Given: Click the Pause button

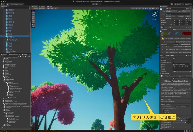Looking at the screenshot, I should (96, 4).
